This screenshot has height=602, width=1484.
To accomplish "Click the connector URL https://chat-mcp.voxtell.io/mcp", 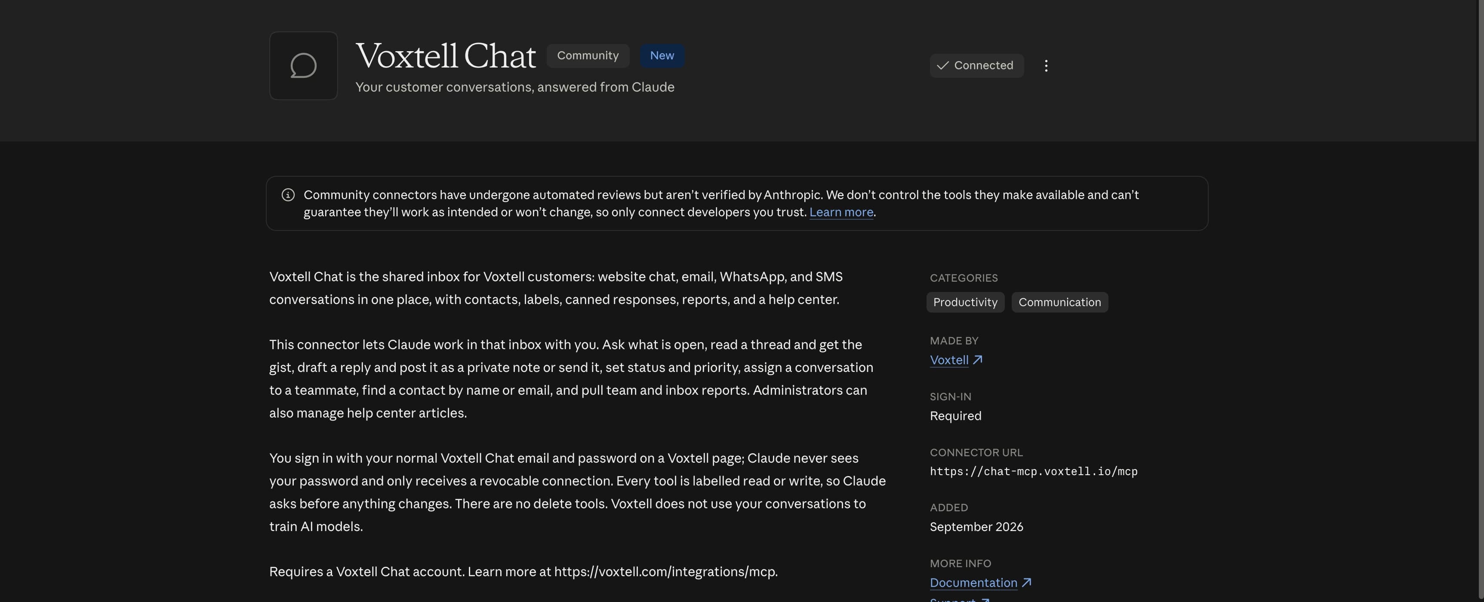I will pyautogui.click(x=1034, y=471).
